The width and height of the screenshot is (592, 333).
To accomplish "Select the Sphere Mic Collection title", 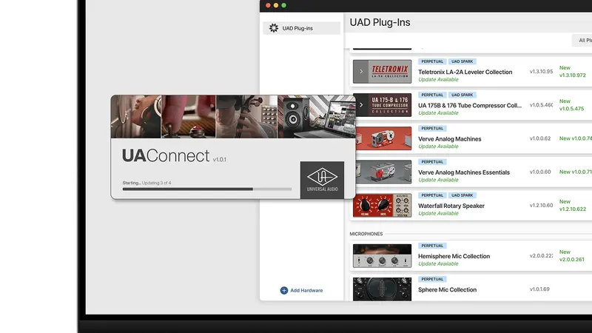I will coord(448,290).
